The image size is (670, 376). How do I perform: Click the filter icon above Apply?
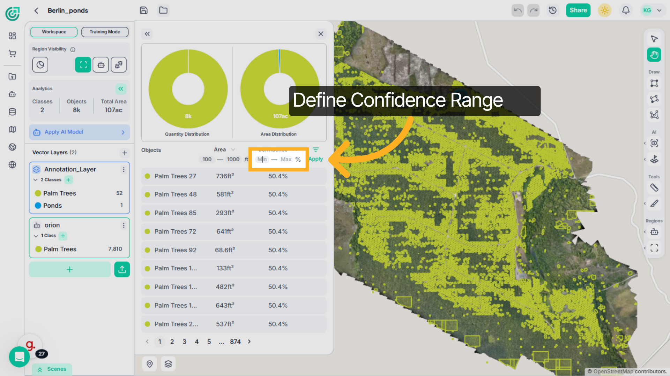point(315,149)
